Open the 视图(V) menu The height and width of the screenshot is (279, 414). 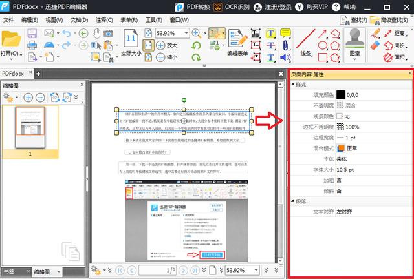(54, 20)
